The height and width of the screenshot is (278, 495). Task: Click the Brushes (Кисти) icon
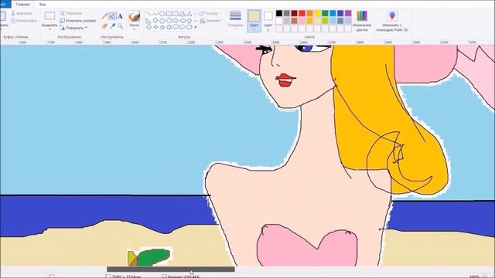click(135, 15)
